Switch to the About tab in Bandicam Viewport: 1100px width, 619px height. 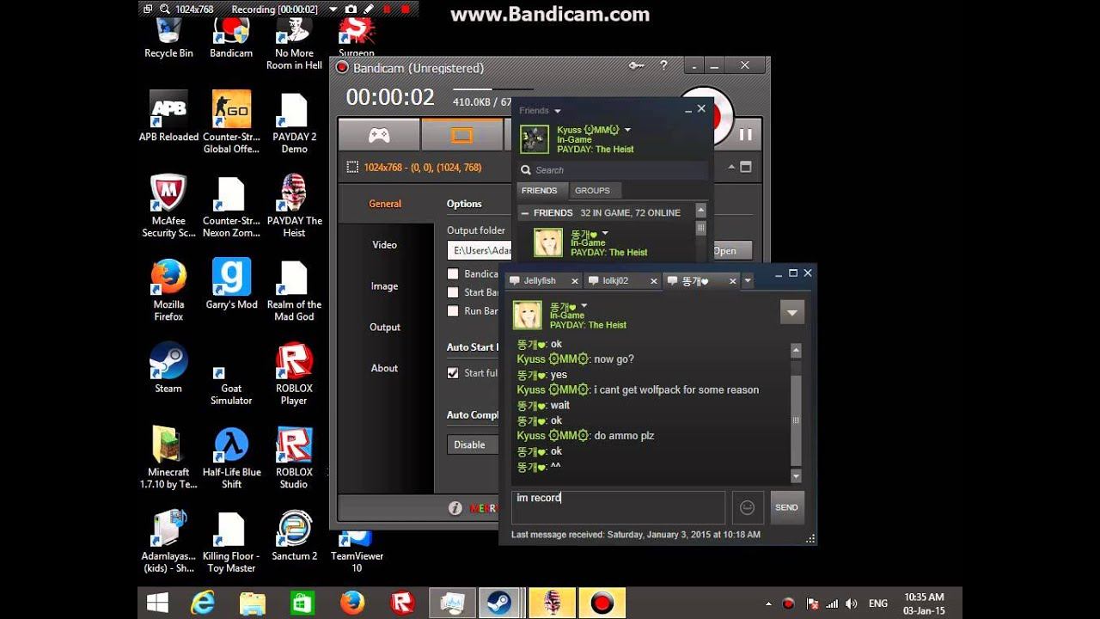385,369
